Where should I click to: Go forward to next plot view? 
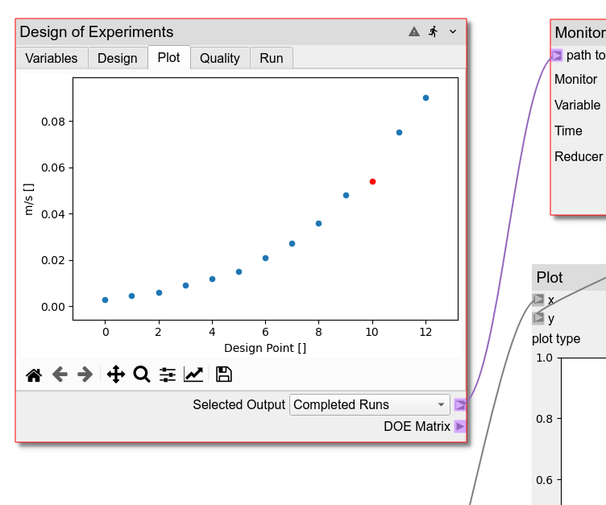coord(85,375)
